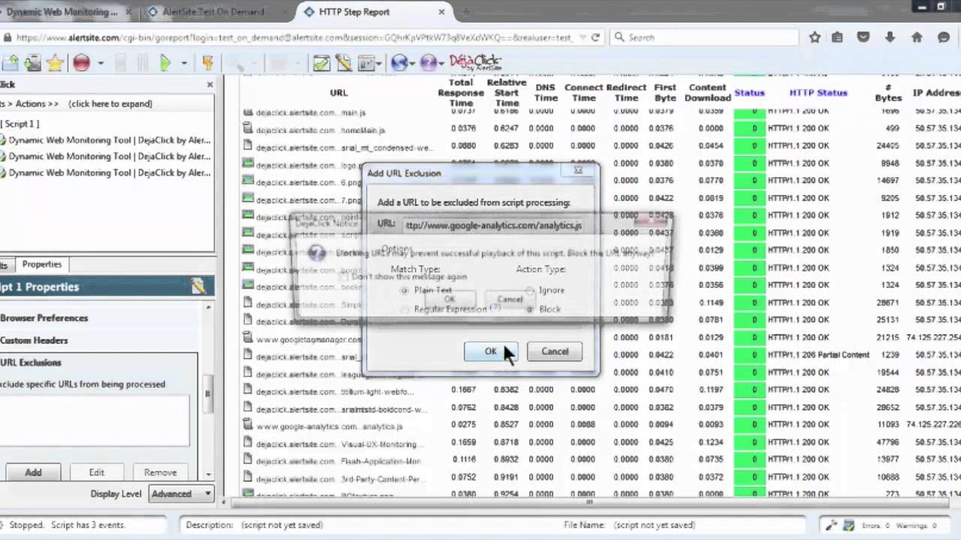Close the HTTP Step Report tab
The height and width of the screenshot is (540, 961).
[x=441, y=12]
